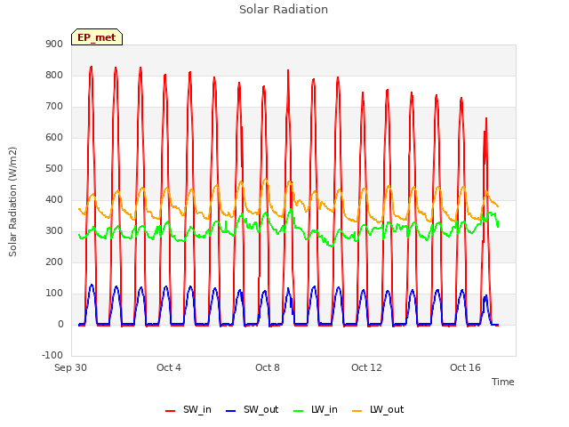Click the Time axis label

503,382
